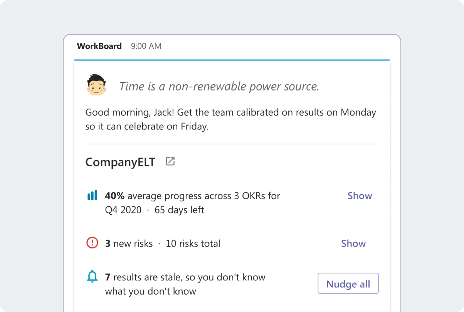464x312 pixels.
Task: Show details for the new risks row
Action: pos(353,243)
